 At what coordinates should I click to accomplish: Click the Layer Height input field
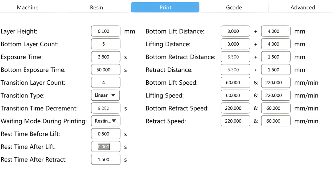[106, 31]
